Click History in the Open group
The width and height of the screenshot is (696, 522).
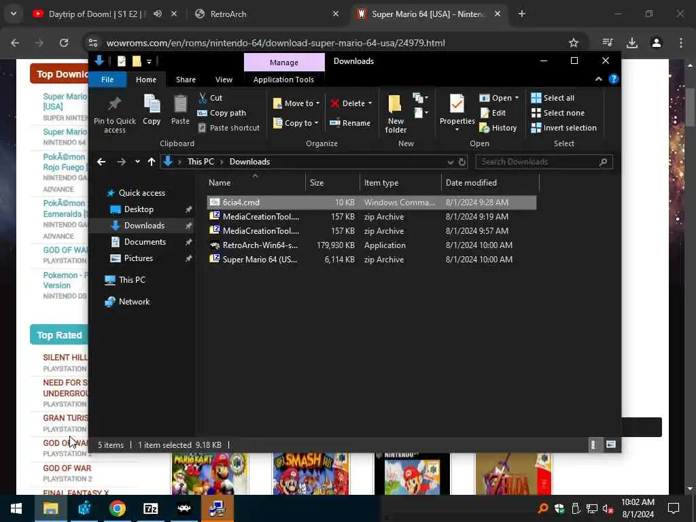[498, 128]
